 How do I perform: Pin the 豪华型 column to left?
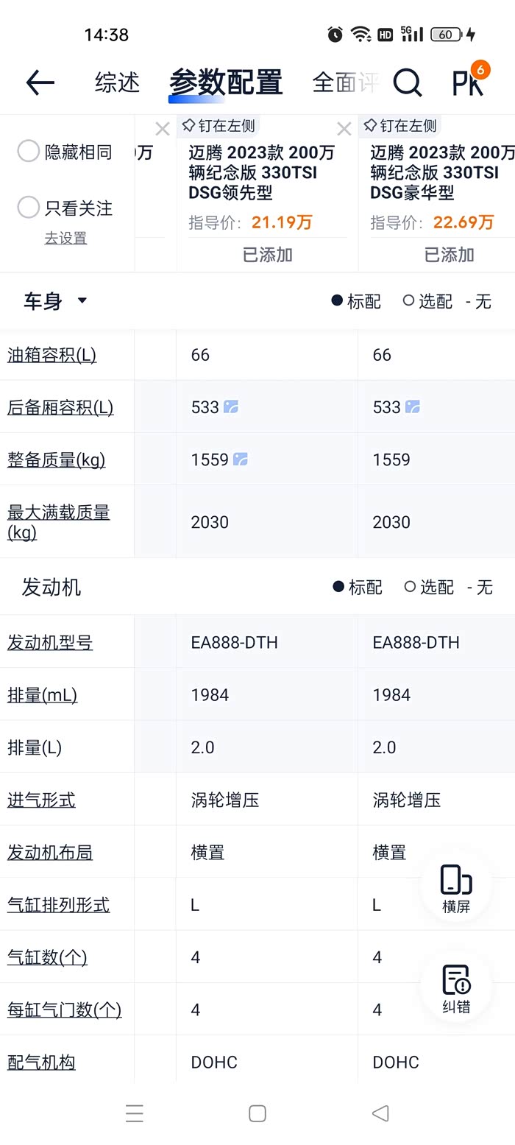tap(402, 126)
